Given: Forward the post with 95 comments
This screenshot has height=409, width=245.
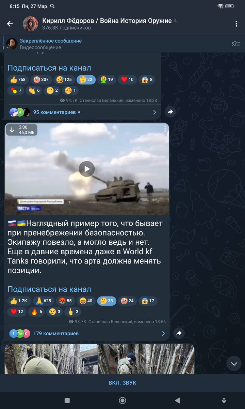Looking at the screenshot, I should 170,112.
